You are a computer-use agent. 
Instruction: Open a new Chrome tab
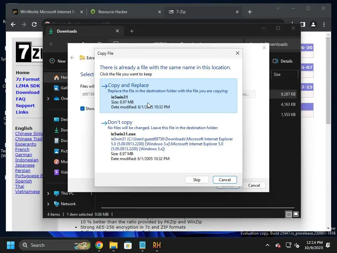click(249, 12)
